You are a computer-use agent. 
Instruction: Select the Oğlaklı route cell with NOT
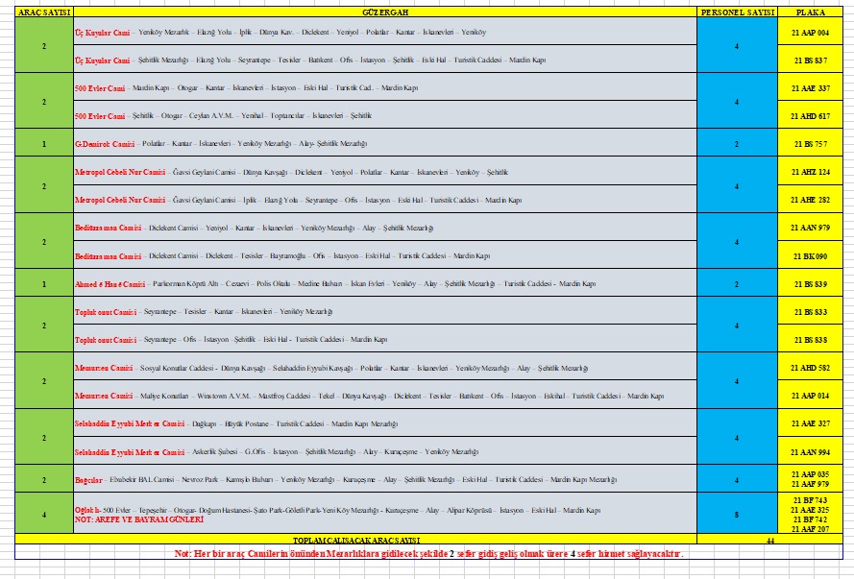(x=384, y=514)
